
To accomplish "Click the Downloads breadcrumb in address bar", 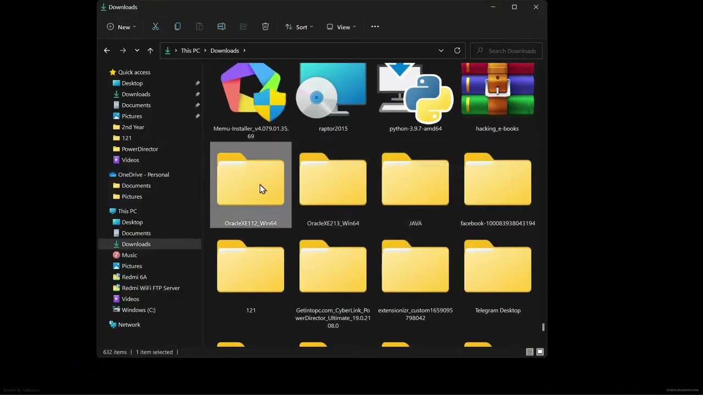I will tap(225, 50).
